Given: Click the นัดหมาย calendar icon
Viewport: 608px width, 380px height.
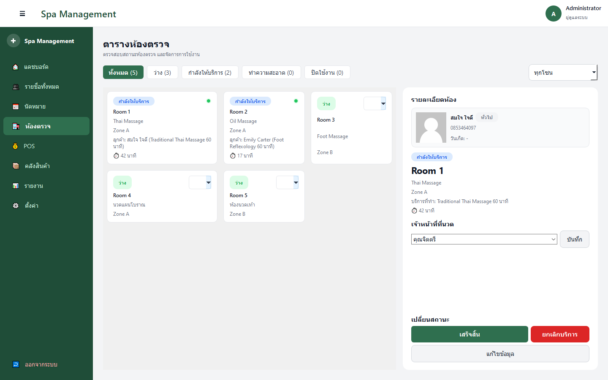Looking at the screenshot, I should point(16,106).
